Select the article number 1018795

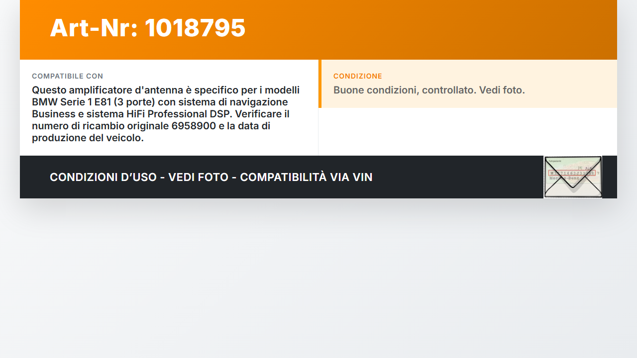pos(195,27)
